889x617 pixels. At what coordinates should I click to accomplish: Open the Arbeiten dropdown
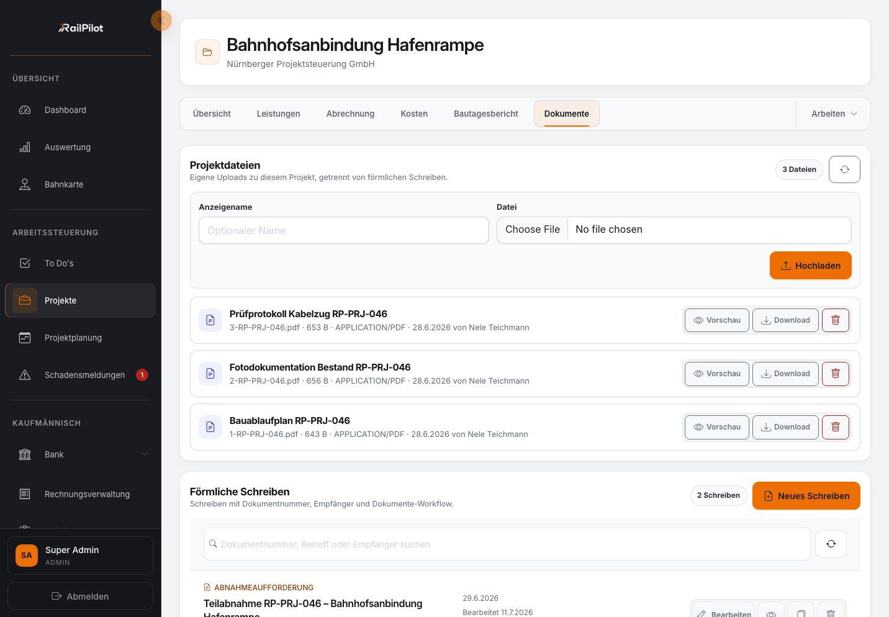pos(834,114)
